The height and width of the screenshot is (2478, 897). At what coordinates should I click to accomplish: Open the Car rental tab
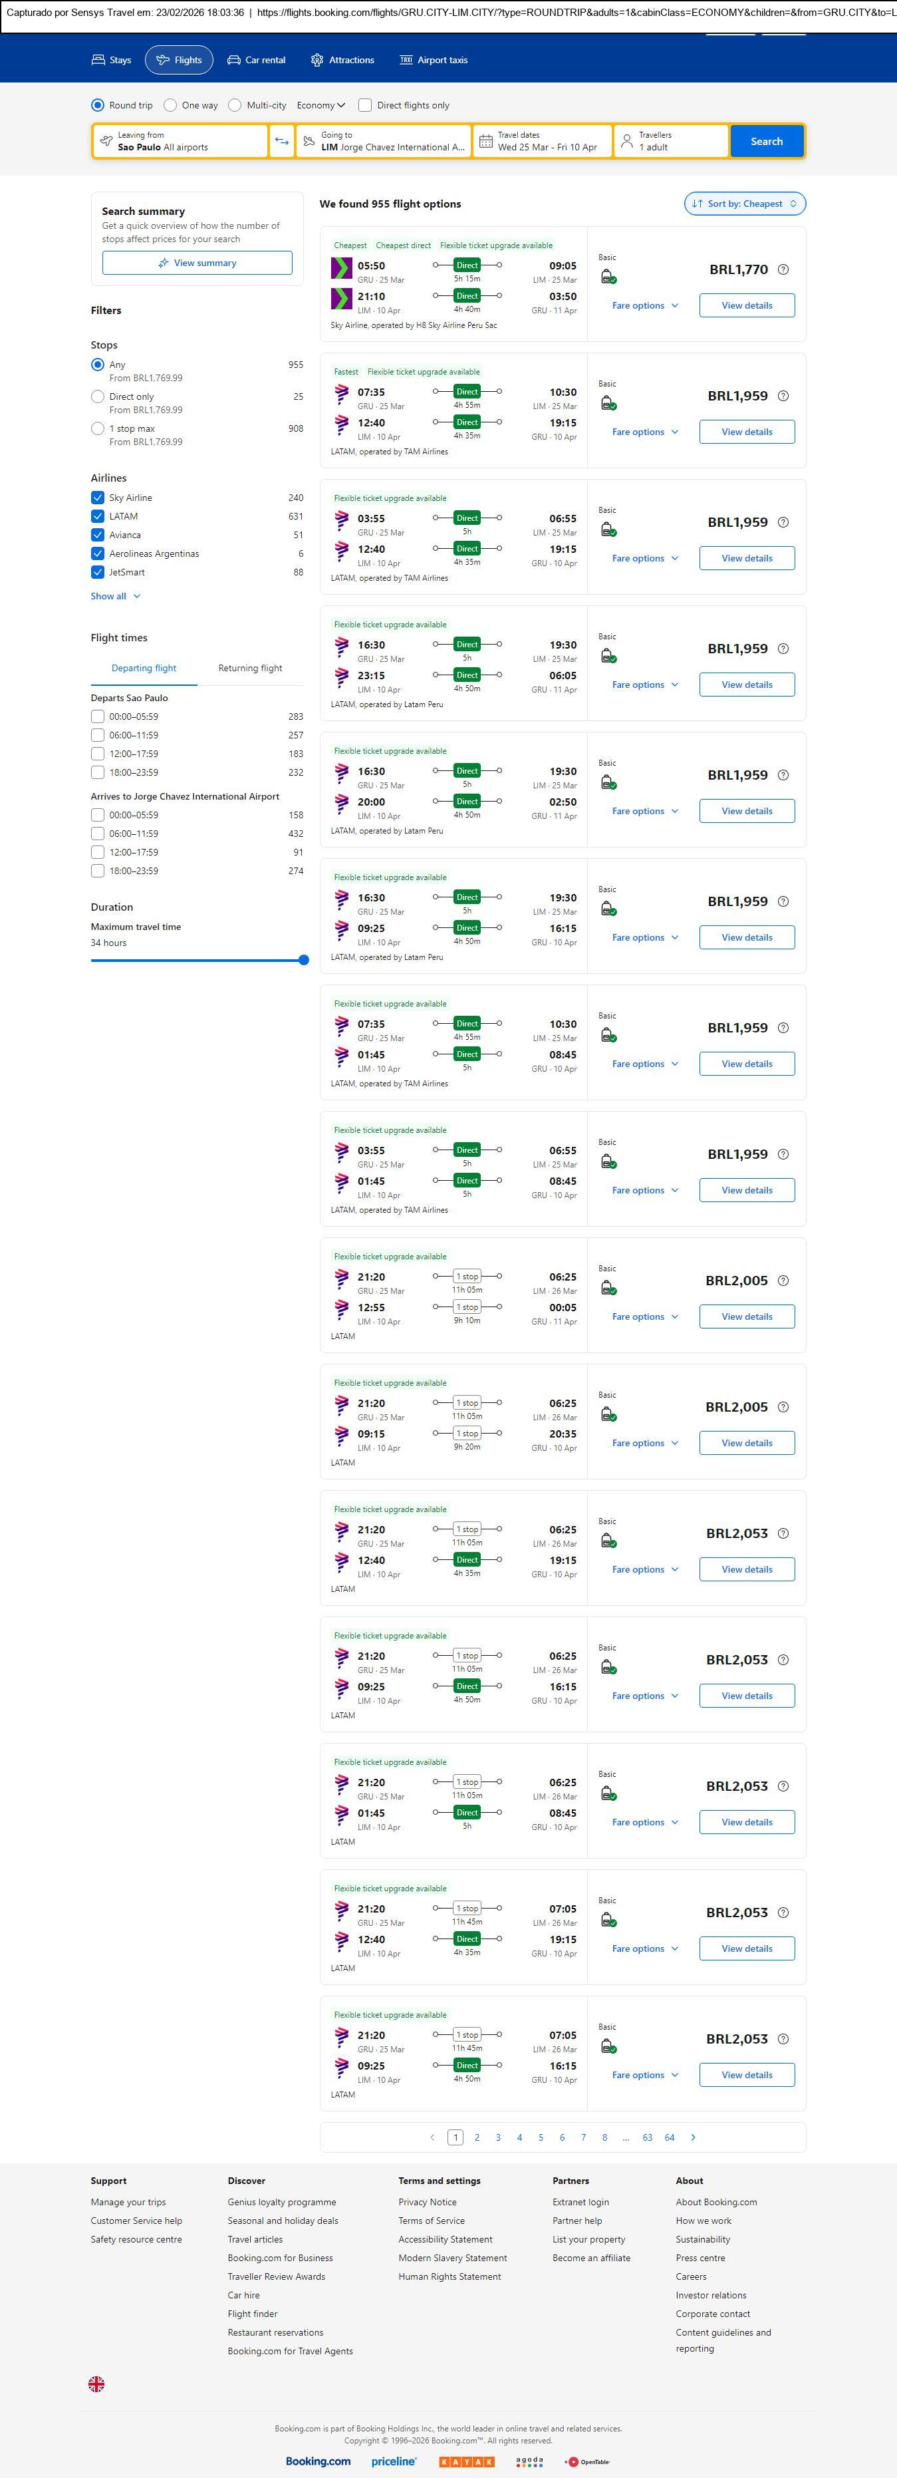tap(257, 61)
